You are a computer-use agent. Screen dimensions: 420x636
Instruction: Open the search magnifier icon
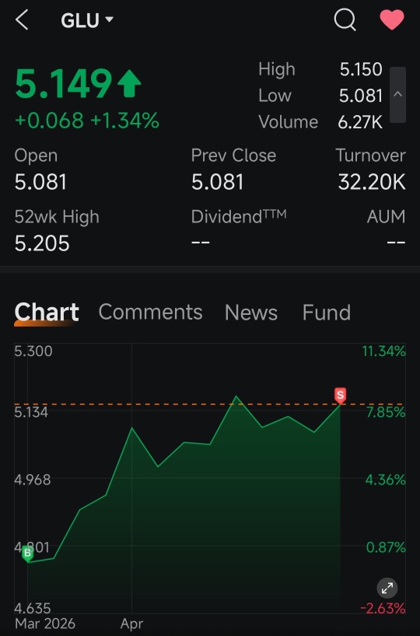click(x=345, y=19)
